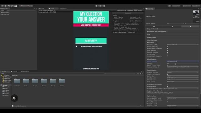The width and height of the screenshot is (201, 113).
Task: Switch to the Console tab
Action: 14,72
